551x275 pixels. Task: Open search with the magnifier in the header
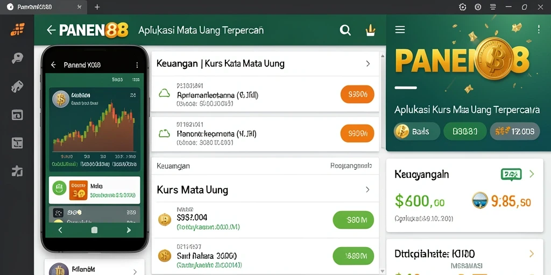pyautogui.click(x=345, y=31)
